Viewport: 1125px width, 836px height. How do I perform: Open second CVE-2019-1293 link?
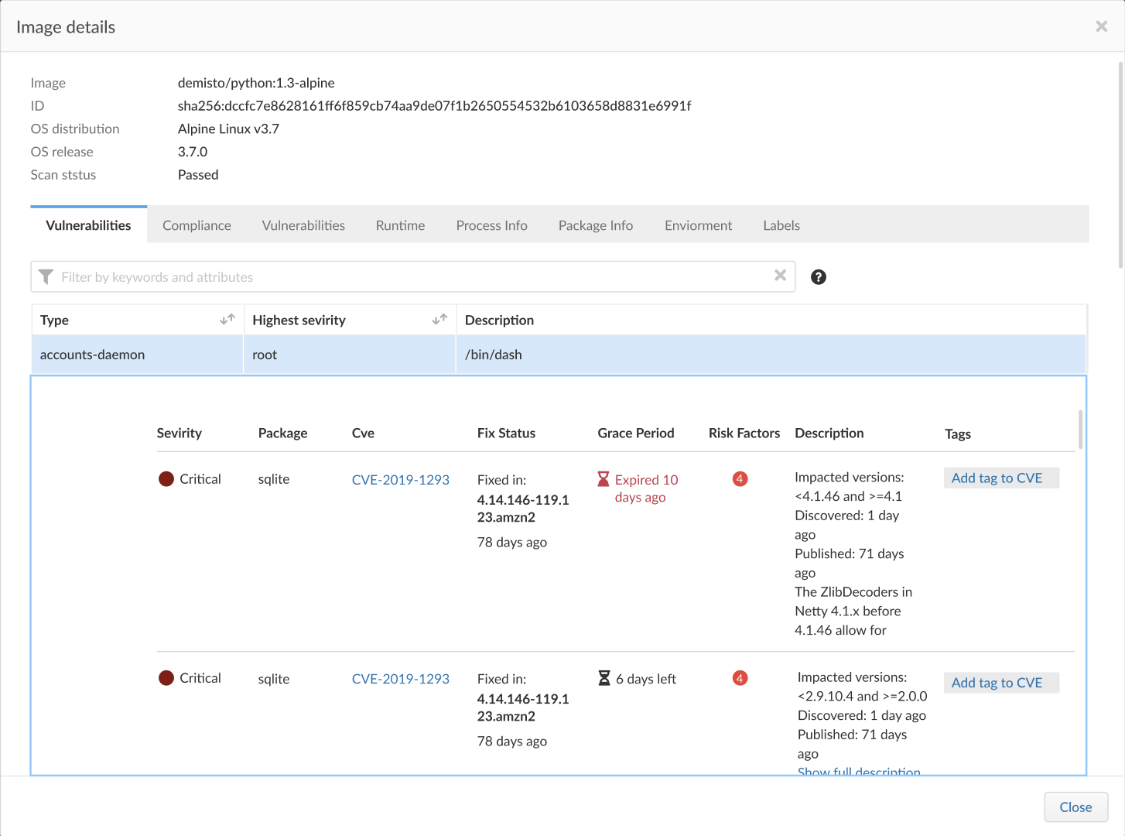pos(400,679)
